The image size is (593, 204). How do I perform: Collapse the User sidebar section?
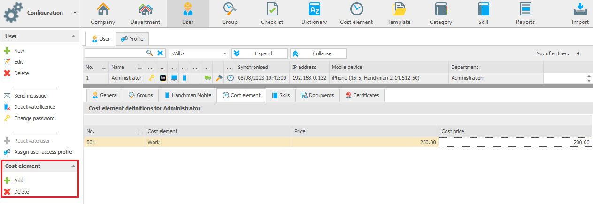(x=73, y=36)
